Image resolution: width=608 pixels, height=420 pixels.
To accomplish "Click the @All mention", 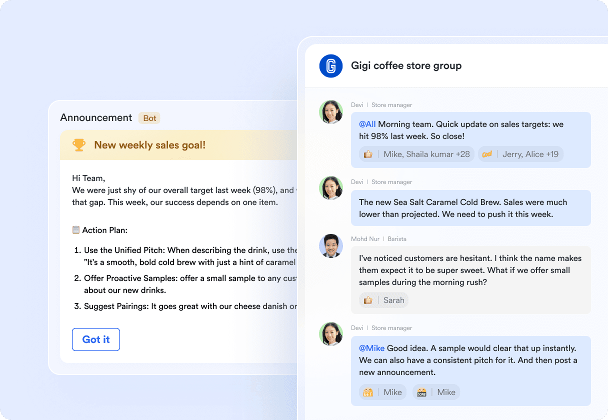I will tap(367, 124).
